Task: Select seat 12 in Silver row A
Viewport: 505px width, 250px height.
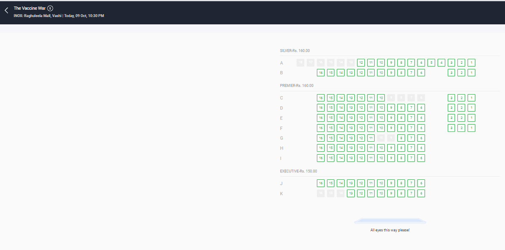Action: click(x=361, y=63)
